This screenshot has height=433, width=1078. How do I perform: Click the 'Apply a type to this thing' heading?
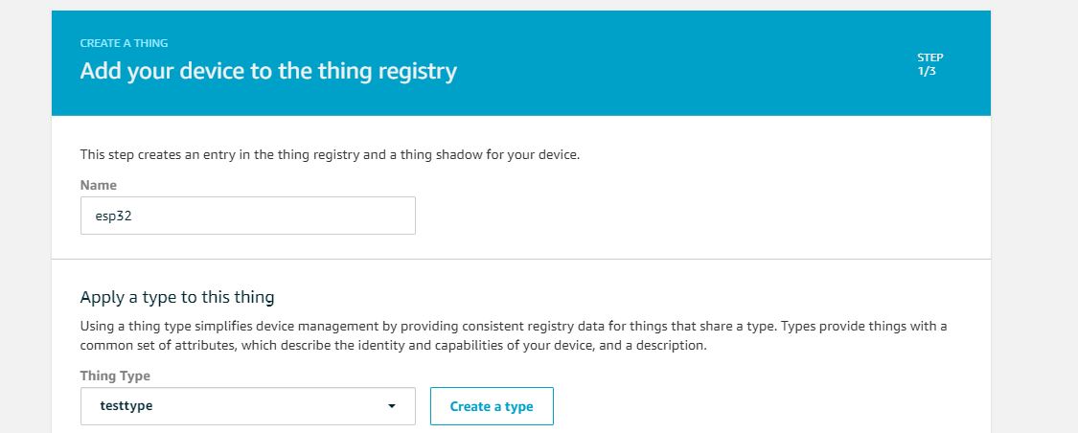176,297
